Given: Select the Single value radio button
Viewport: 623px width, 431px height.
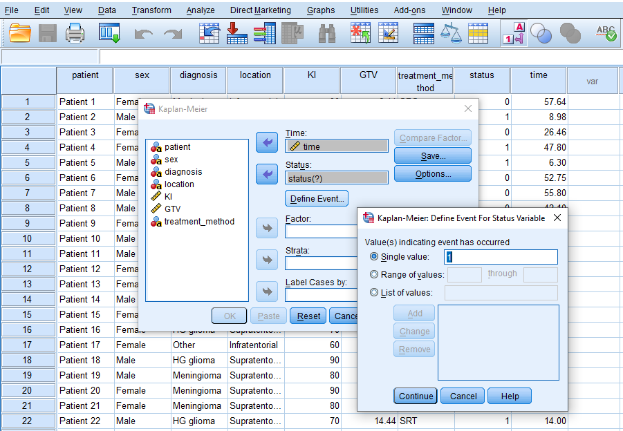Looking at the screenshot, I should tap(374, 256).
